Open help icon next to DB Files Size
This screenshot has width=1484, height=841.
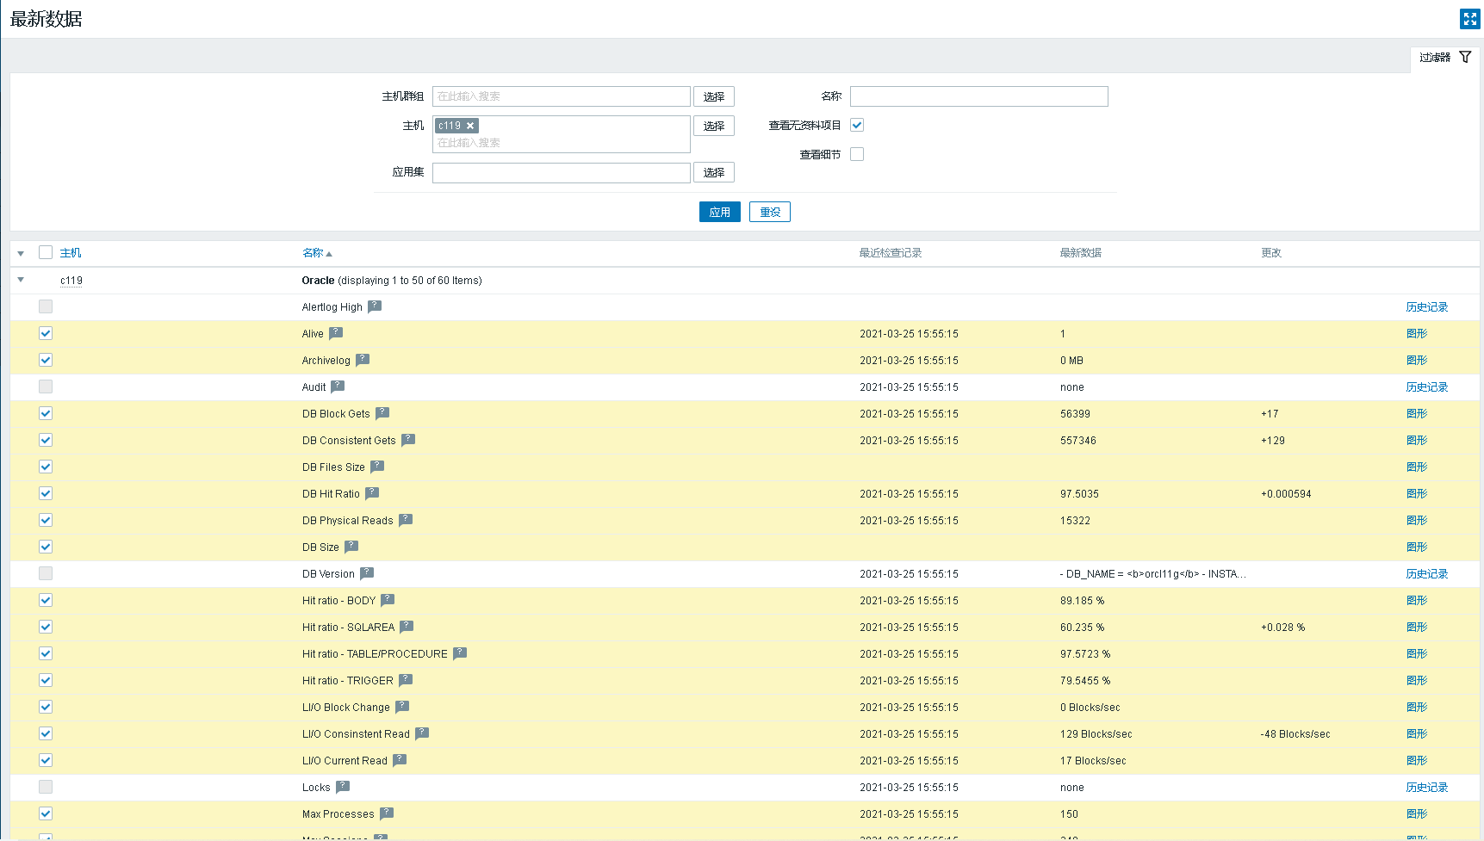pyautogui.click(x=377, y=467)
